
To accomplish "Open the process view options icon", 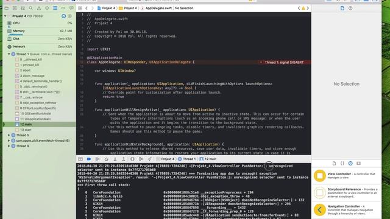I will pos(70,16).
